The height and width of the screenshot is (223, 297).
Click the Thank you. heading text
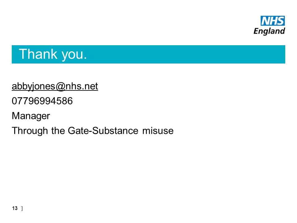pos(53,54)
